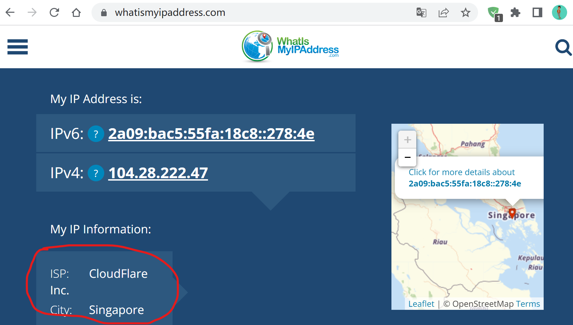
Task: Click the WhatIsMyIPAddress logo
Action: [290, 47]
